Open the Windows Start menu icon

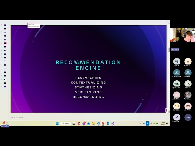pyautogui.click(x=57, y=123)
